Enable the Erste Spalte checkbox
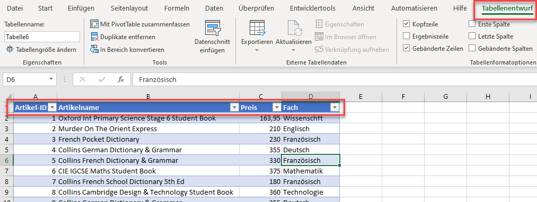The width and height of the screenshot is (537, 202). pos(472,24)
